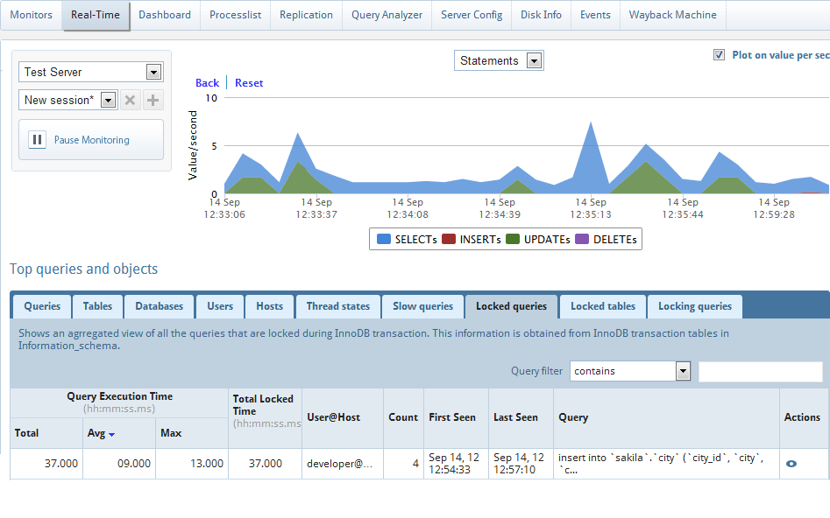Click the 13.000 max time cell
Image resolution: width=830 pixels, height=518 pixels.
(192, 464)
